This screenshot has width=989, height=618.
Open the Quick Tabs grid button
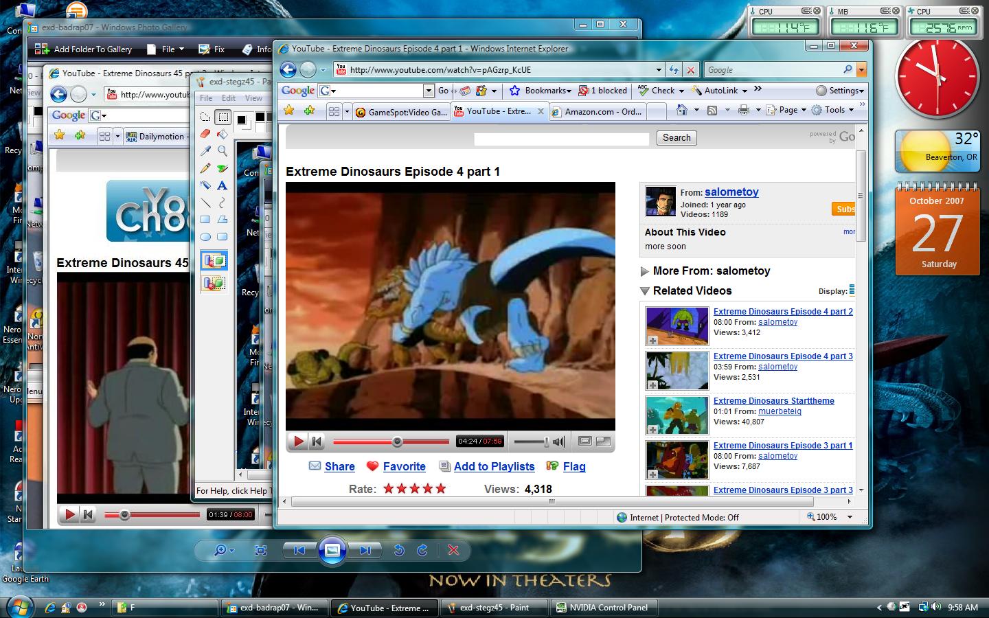tap(334, 111)
